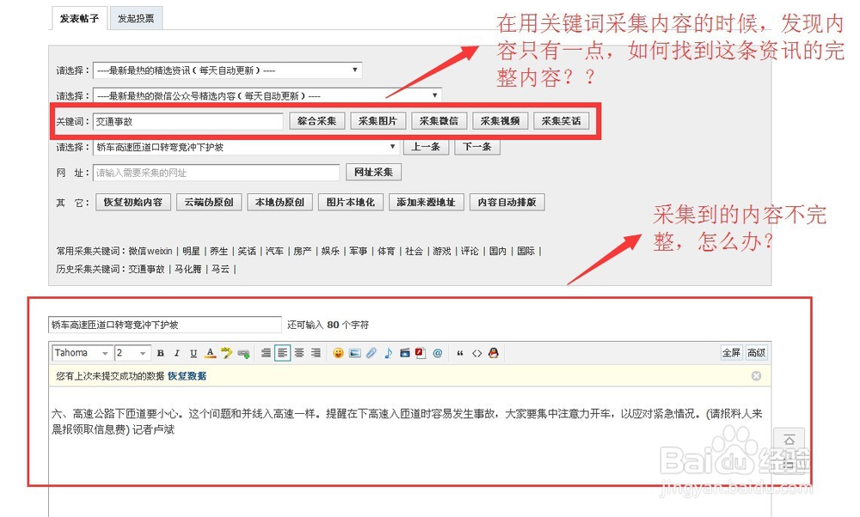Toggle bold text formatting
860x517 pixels.
pos(160,353)
